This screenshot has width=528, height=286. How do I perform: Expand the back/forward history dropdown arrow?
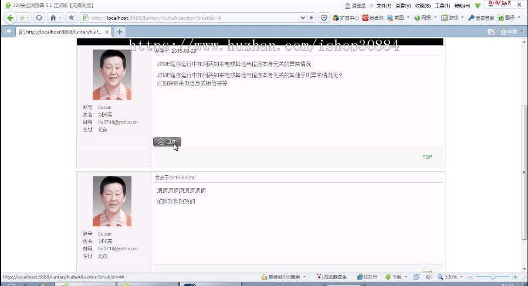point(28,18)
